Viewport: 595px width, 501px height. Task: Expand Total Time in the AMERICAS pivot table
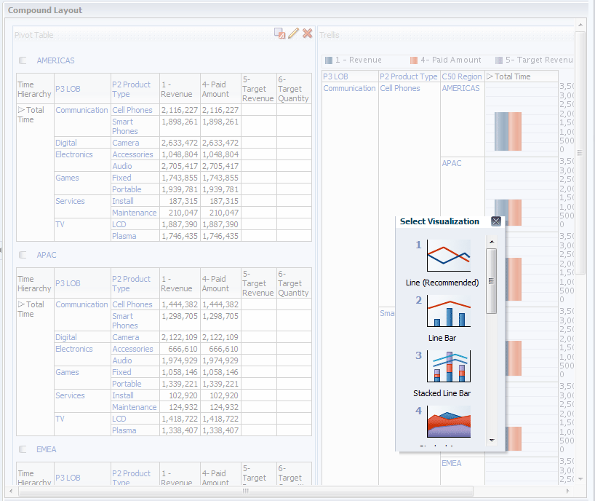[x=22, y=109]
